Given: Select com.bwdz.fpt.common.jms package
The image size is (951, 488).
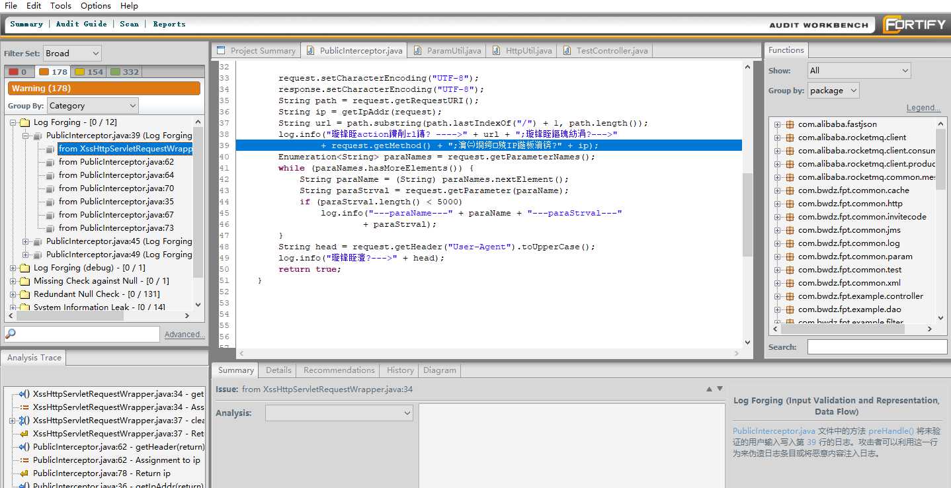Looking at the screenshot, I should [849, 230].
